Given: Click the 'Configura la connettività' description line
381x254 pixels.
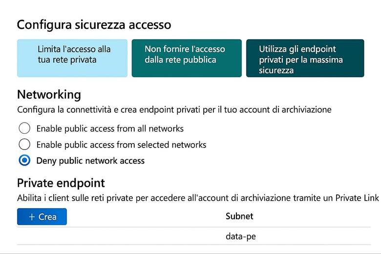Looking at the screenshot, I should coord(174,110).
